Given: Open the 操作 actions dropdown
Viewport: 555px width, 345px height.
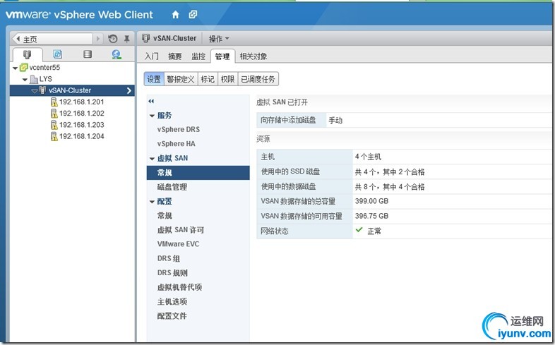Looking at the screenshot, I should (219, 39).
